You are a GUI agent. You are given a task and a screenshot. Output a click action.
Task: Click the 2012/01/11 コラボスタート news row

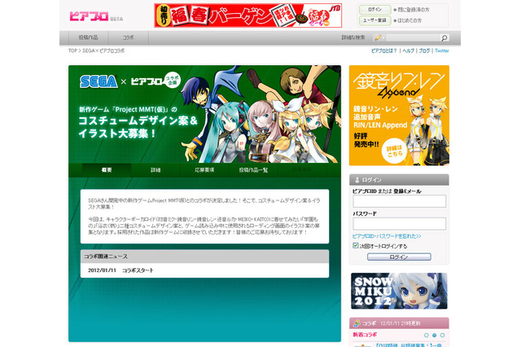204,270
